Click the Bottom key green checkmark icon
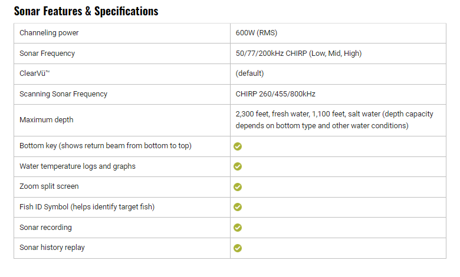The width and height of the screenshot is (460, 277). point(238,146)
